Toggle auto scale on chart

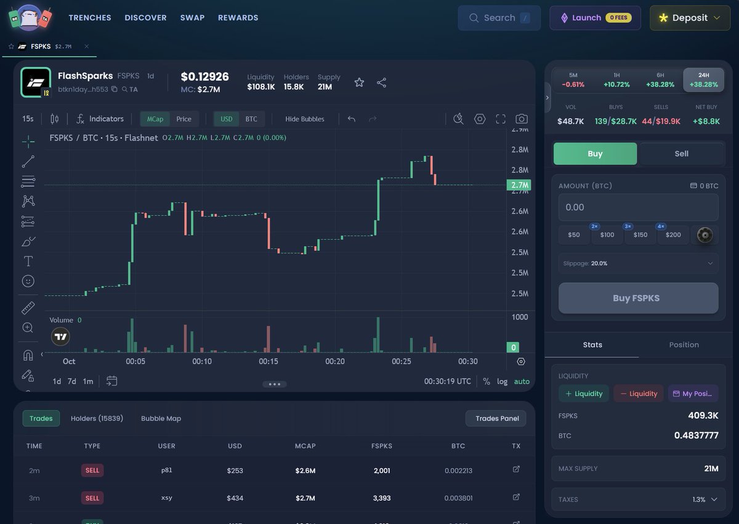pyautogui.click(x=522, y=381)
